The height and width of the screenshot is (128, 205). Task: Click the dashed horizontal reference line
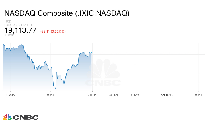(142, 53)
